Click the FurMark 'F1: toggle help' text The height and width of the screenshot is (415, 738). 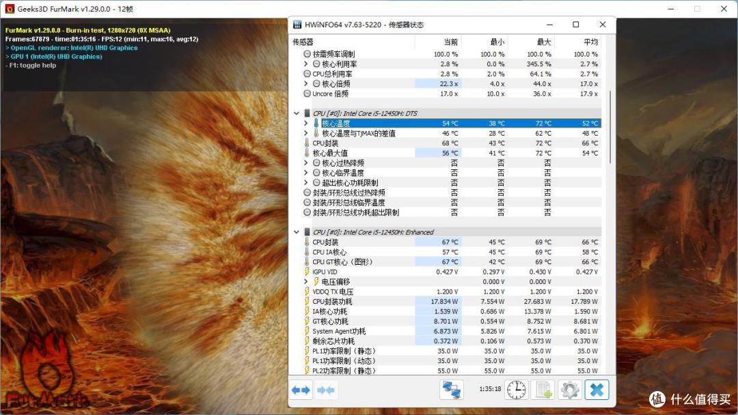(x=31, y=66)
